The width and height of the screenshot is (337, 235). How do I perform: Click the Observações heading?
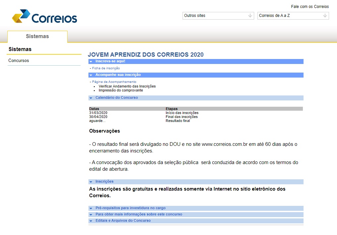click(104, 131)
